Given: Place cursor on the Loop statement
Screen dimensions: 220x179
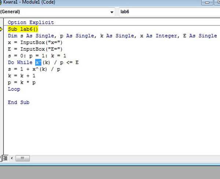Looking at the screenshot, I should tap(14, 89).
